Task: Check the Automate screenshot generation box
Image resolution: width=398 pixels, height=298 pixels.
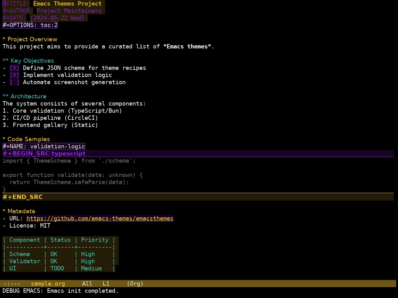Action: coord(14,82)
